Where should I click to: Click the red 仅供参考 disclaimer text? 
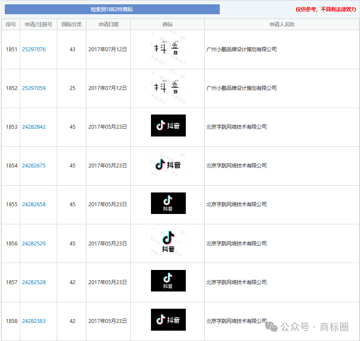(326, 9)
